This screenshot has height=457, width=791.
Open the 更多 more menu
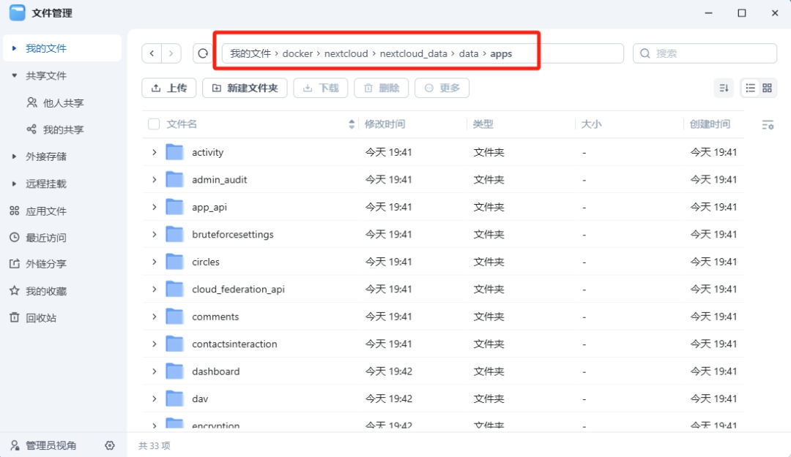[442, 88]
